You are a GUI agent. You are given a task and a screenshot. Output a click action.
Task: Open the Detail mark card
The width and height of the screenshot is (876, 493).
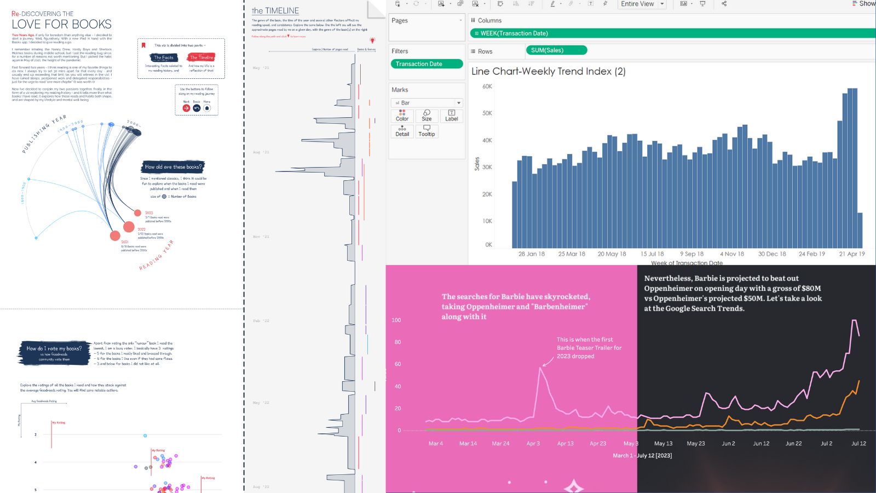(x=402, y=131)
